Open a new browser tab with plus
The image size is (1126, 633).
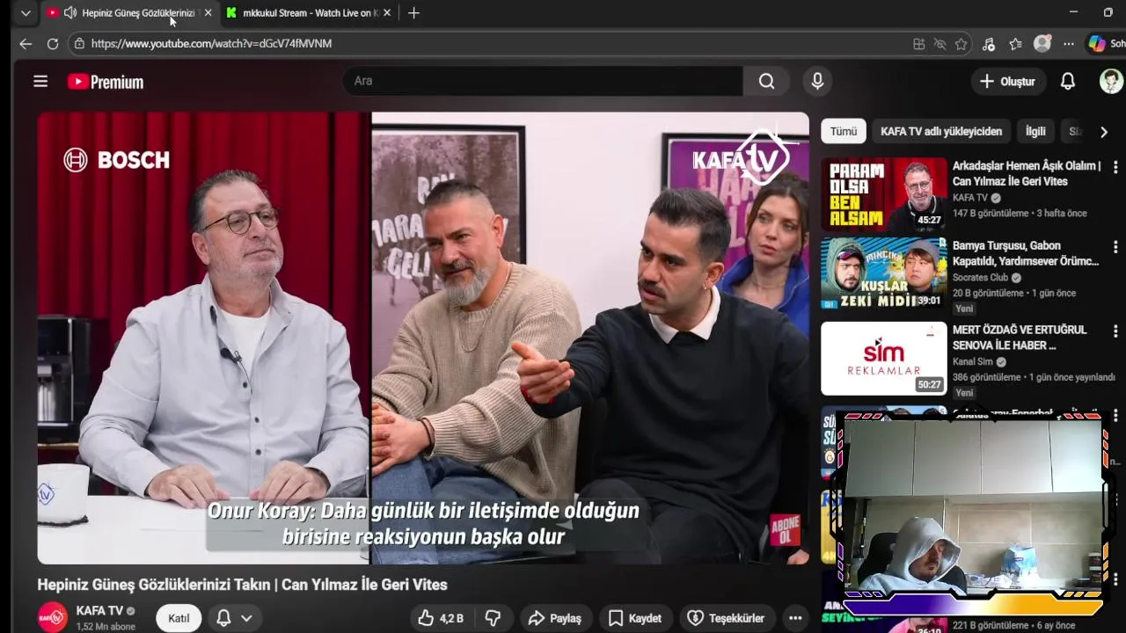413,13
